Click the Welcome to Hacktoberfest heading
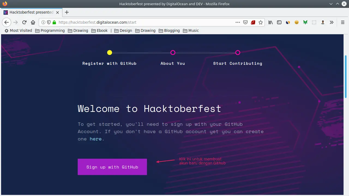 coord(149,109)
